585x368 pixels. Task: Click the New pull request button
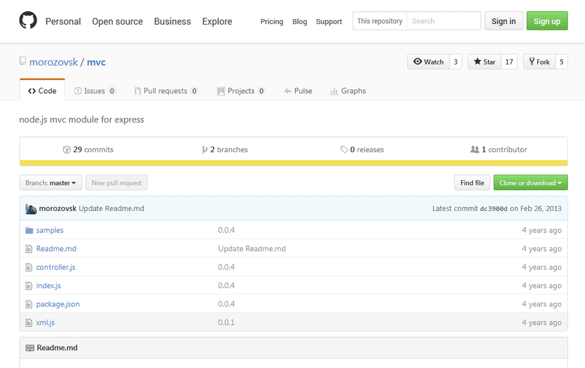coord(117,183)
